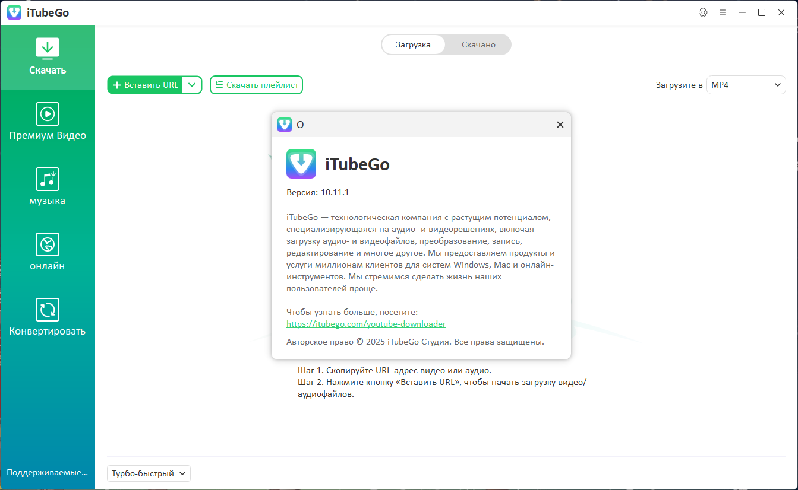Open the Премиум Видео section
798x490 pixels.
click(x=48, y=113)
